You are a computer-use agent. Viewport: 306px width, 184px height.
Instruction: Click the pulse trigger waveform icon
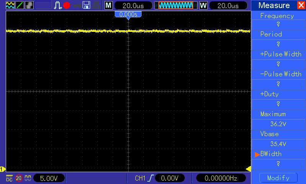(58, 5)
